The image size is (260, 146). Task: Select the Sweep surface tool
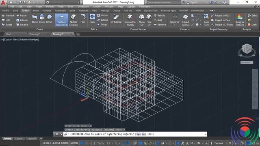[7, 25]
